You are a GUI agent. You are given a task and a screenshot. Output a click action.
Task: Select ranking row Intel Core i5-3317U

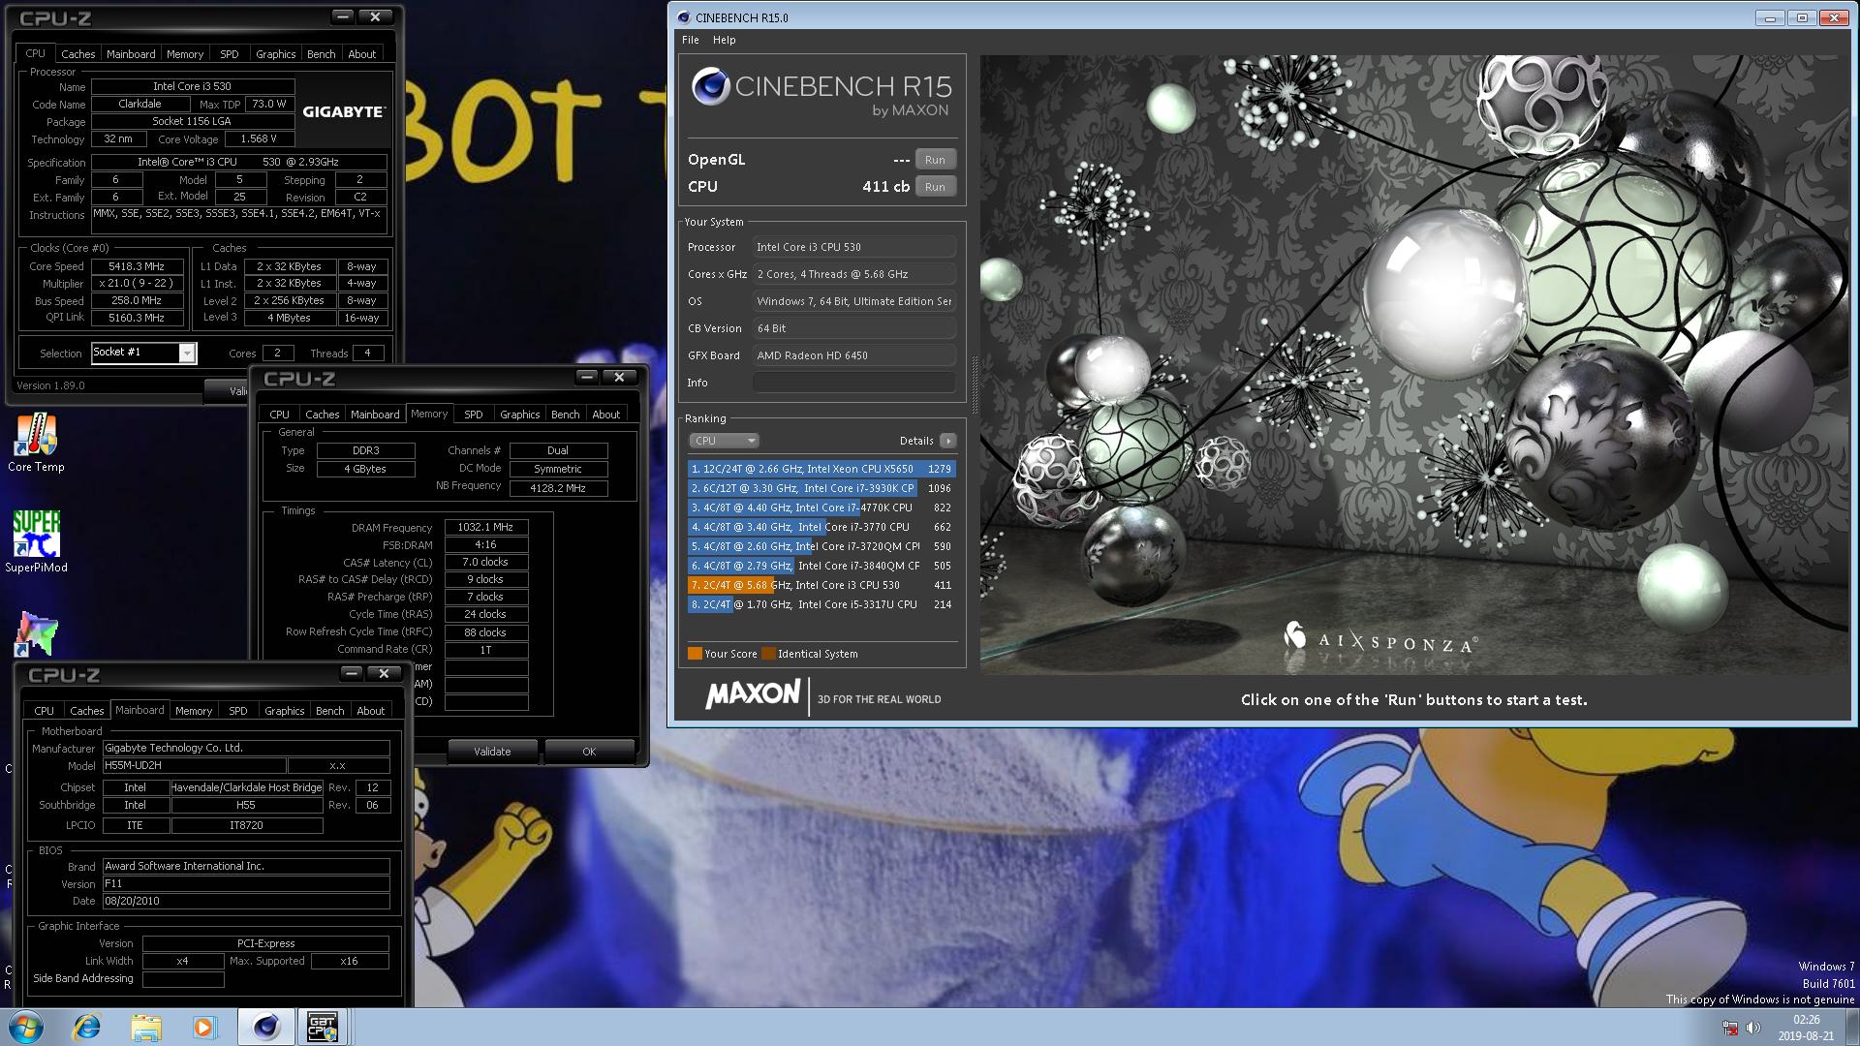821,604
